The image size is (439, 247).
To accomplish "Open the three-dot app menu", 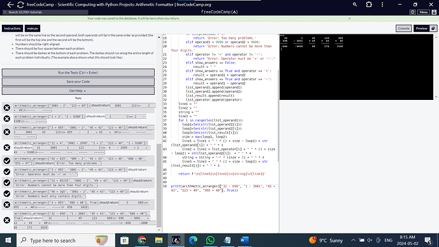I will coord(382,4).
